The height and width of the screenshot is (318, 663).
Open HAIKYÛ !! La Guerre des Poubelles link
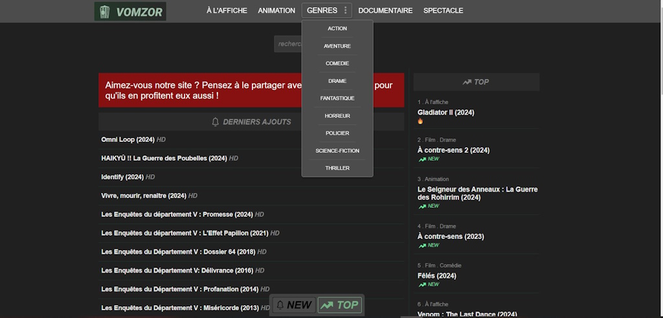tap(164, 158)
